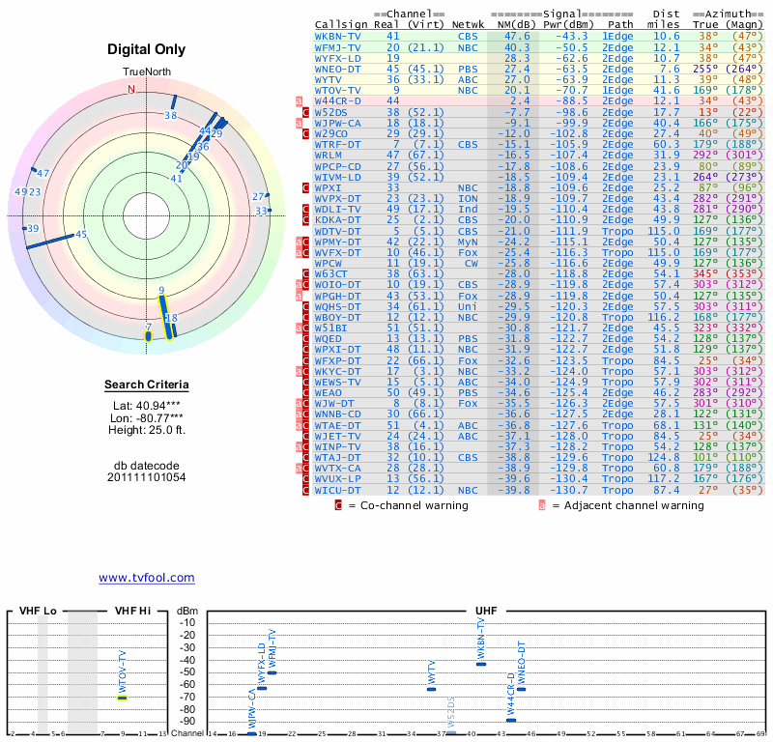Click the red N north marker on radar
Image resolution: width=773 pixels, height=742 pixels.
132,89
